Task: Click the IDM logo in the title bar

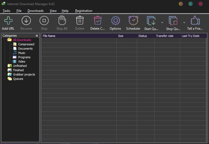Action: pyautogui.click(x=4, y=4)
